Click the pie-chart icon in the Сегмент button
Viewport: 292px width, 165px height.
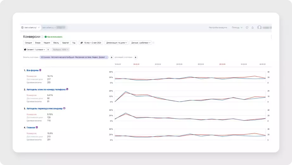(x=25, y=50)
